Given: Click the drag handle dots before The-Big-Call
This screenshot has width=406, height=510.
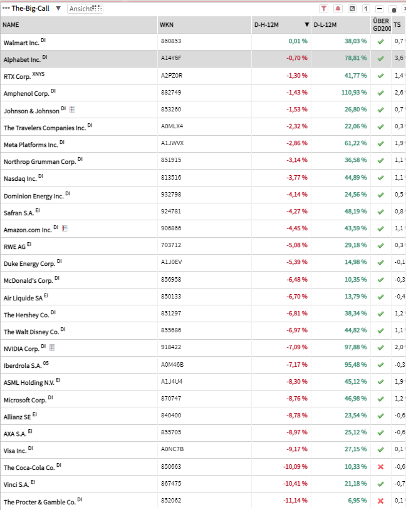Looking at the screenshot, I should point(6,9).
